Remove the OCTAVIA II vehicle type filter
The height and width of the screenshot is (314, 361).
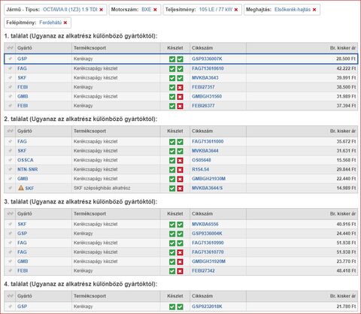point(102,10)
